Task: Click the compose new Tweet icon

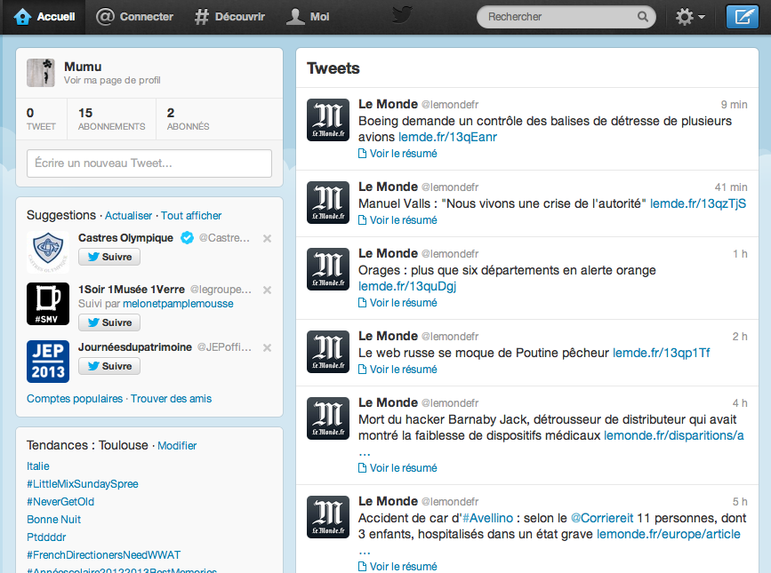Action: [743, 17]
